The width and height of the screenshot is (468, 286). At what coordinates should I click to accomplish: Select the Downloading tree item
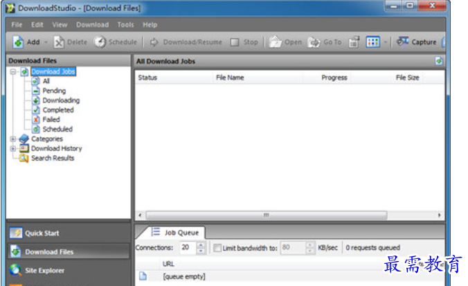click(61, 100)
